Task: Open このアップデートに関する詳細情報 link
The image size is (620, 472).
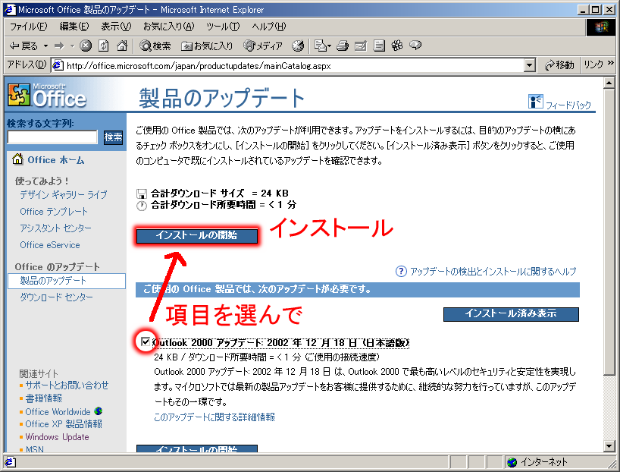Action: point(214,417)
